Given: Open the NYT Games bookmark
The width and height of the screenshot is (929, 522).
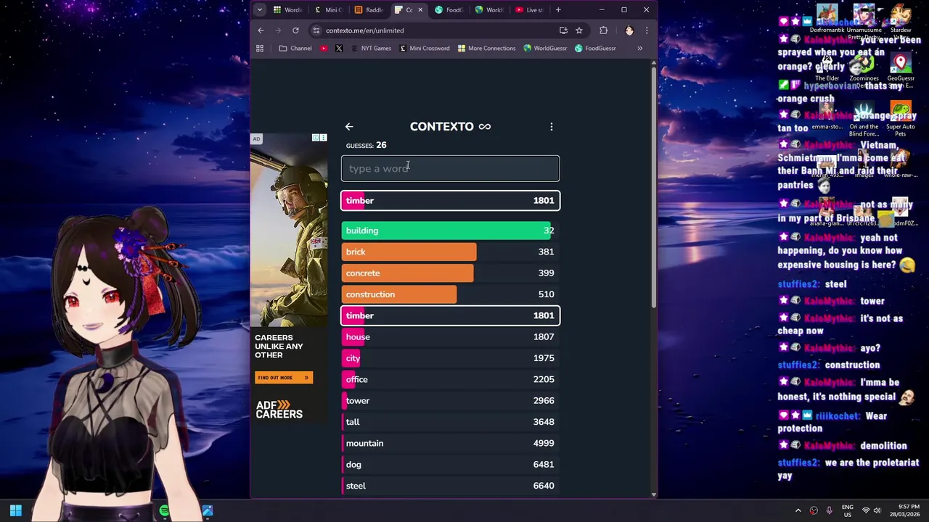Looking at the screenshot, I should point(371,49).
